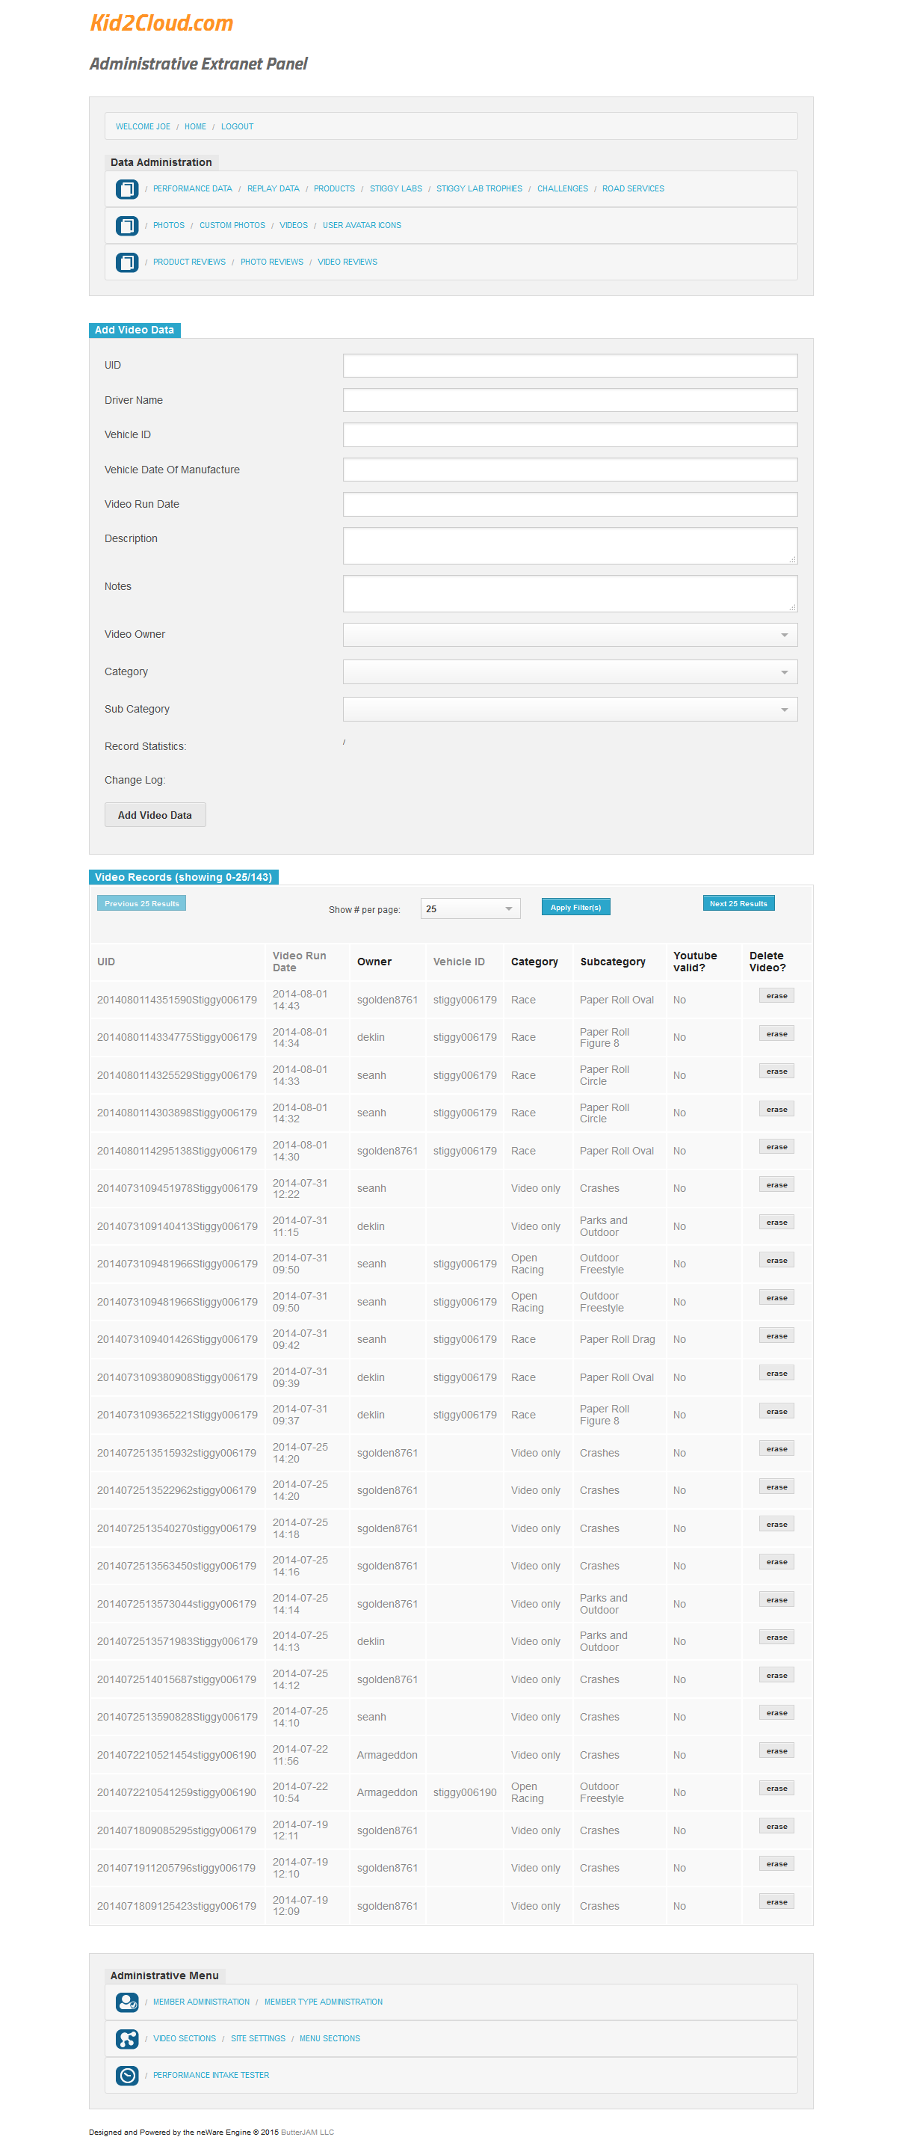Focus the Driver Name input field
Image resolution: width=902 pixels, height=2137 pixels.
click(569, 400)
